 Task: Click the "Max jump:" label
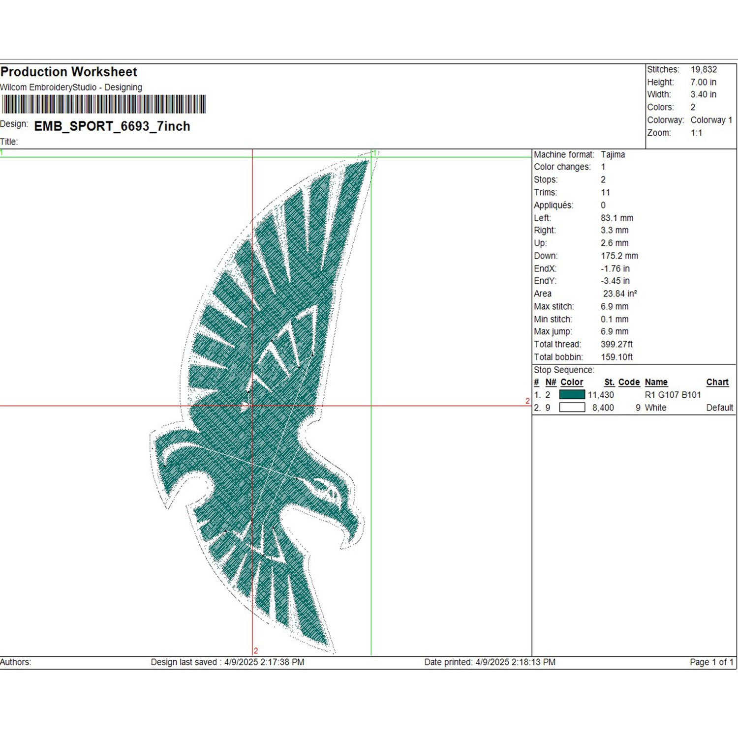tap(553, 331)
